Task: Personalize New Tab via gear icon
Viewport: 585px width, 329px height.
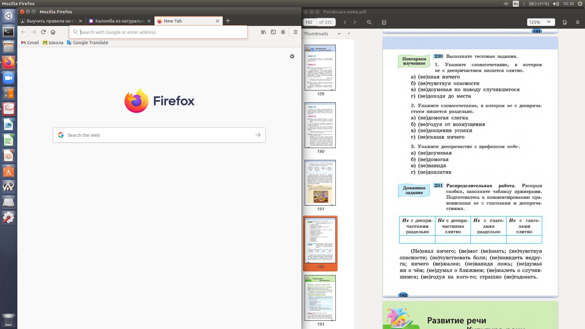Action: coord(292,56)
